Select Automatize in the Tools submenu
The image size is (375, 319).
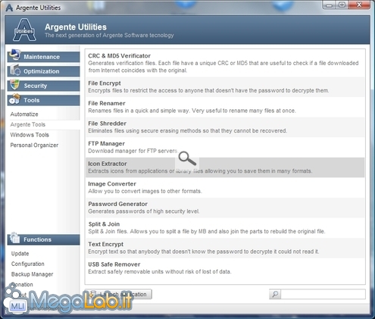pos(24,114)
